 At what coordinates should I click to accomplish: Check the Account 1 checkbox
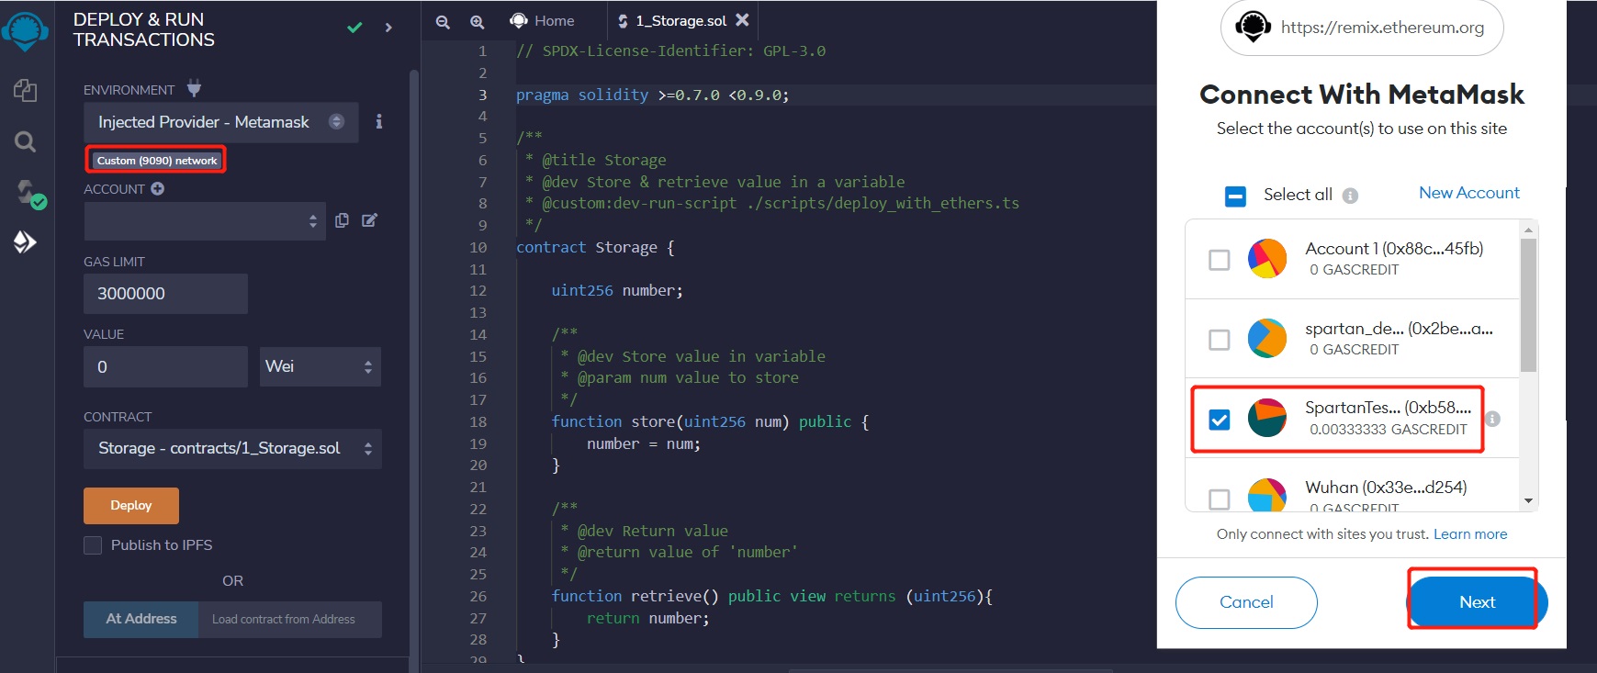(1219, 260)
